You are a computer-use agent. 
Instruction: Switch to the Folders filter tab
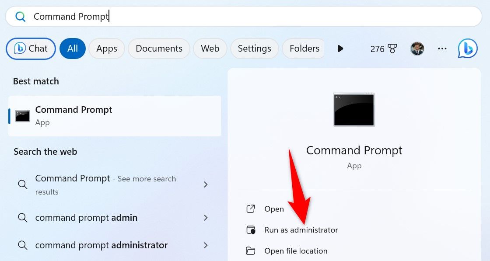click(304, 49)
